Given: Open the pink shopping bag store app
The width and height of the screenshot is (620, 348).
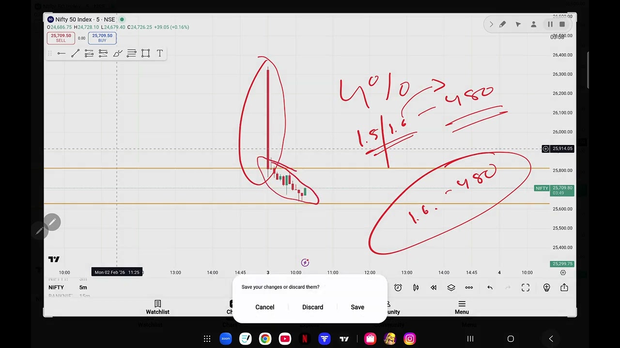Looking at the screenshot, I should 370,339.
